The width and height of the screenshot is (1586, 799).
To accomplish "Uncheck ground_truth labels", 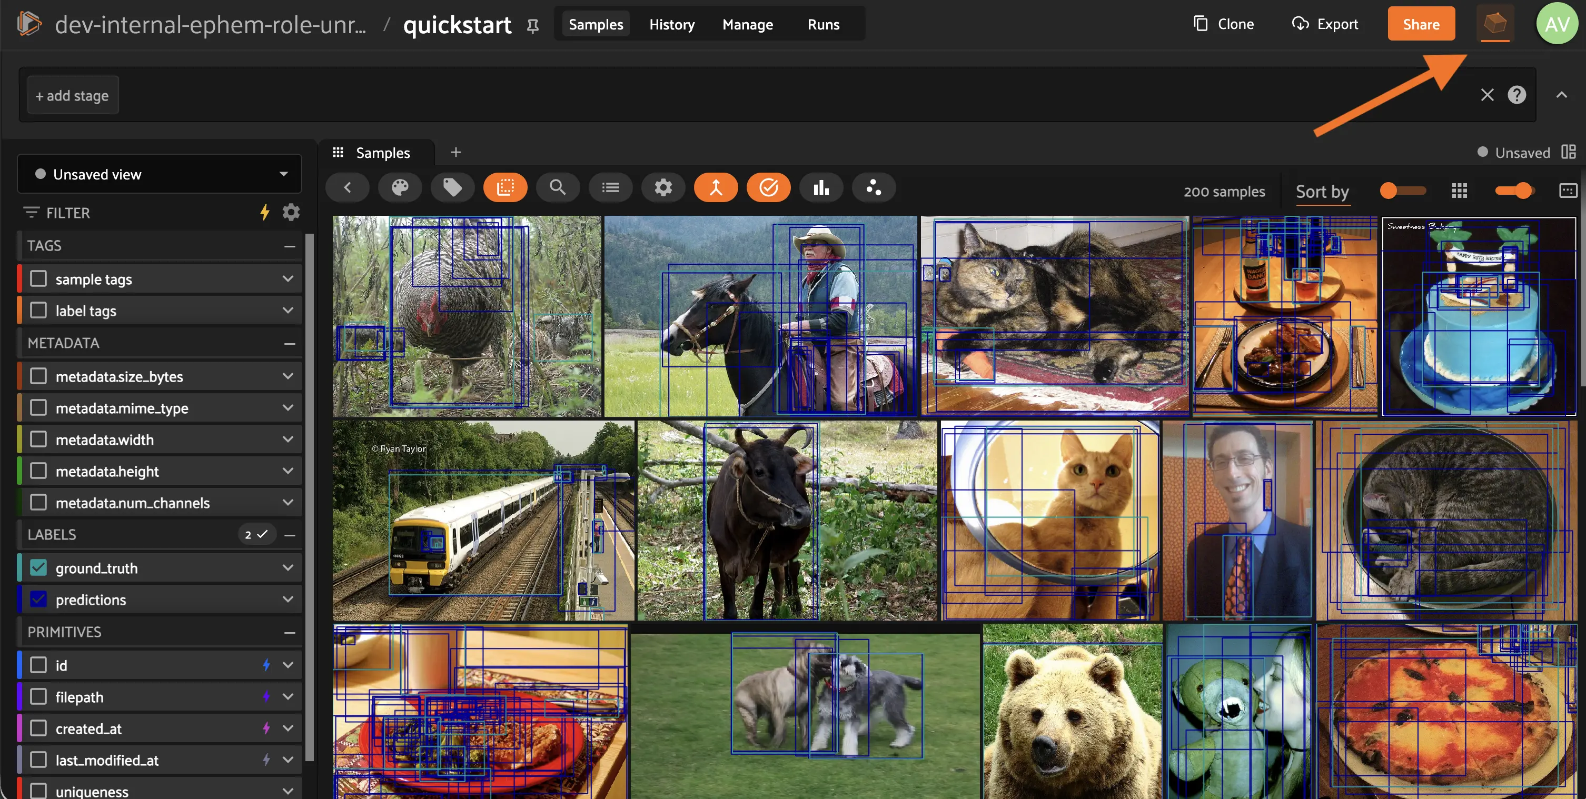I will (38, 567).
